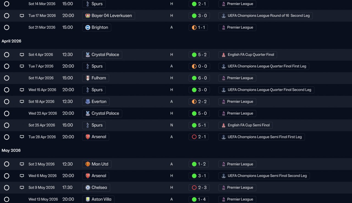Click the TV broadcast icon for Bayer 04 Leverkusen match

(22, 16)
